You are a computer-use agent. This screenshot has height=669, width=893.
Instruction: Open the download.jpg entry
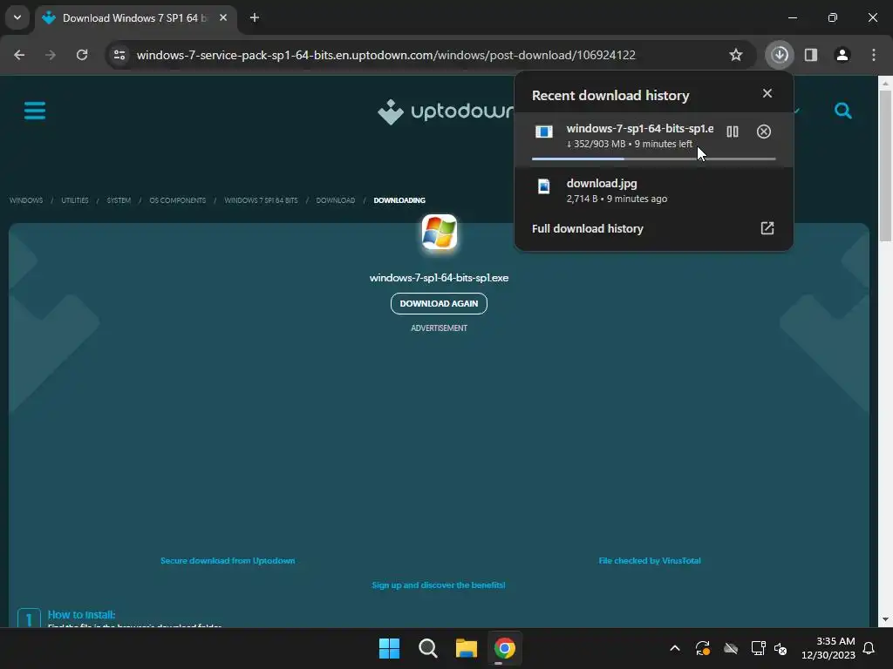[x=654, y=191]
